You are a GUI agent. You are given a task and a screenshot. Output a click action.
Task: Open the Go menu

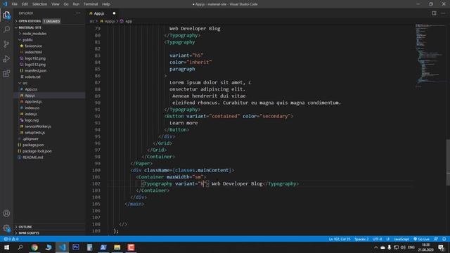66,4
